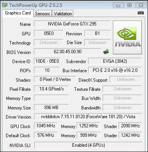Click the NVIDIA logo image

point(127,38)
